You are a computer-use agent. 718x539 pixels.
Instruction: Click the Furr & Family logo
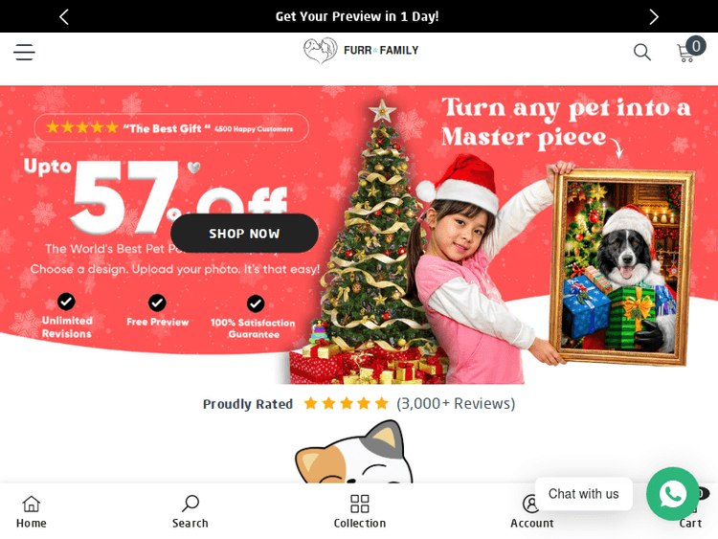361,51
